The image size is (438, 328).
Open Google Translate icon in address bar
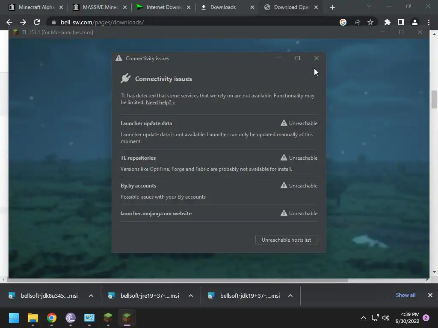(x=343, y=22)
